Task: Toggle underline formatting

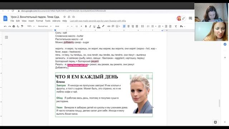Action: 94,26
